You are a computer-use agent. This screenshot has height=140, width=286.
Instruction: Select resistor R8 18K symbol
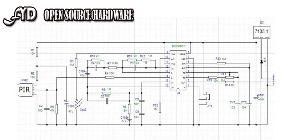coord(129,109)
